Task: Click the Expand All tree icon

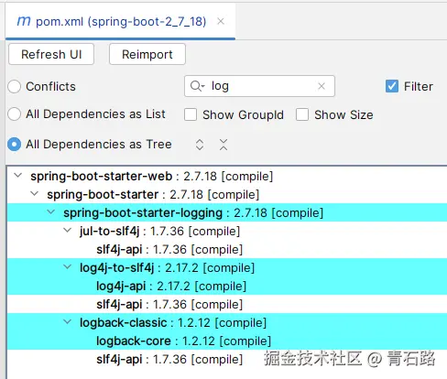Action: (x=200, y=145)
